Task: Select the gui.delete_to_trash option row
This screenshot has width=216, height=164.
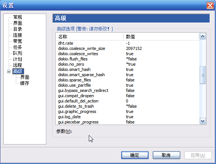Action: (x=128, y=106)
